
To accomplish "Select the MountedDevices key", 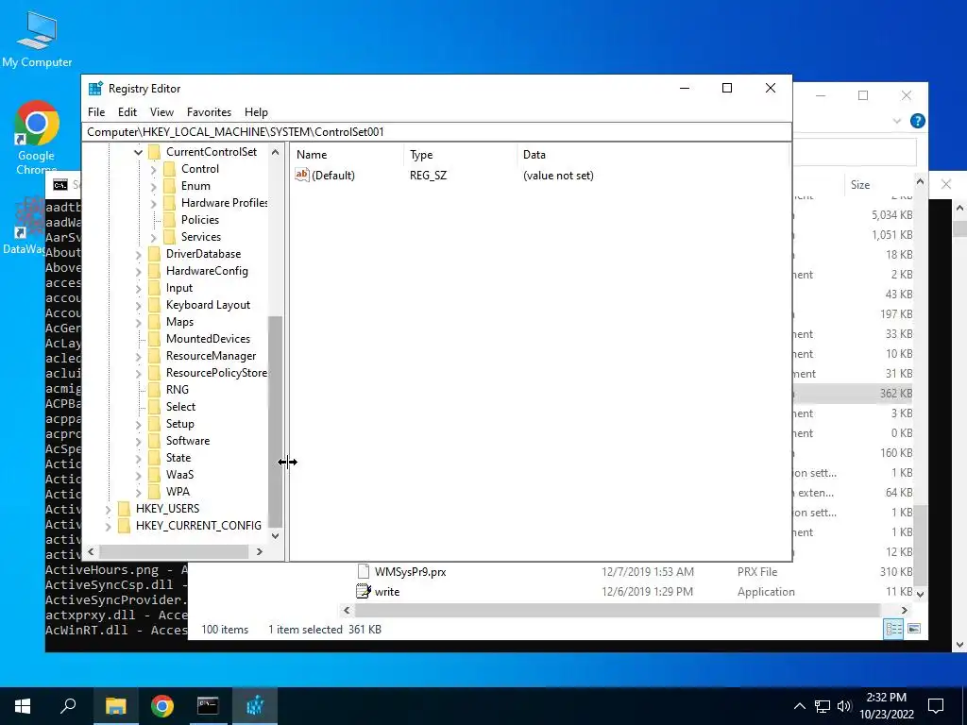I will (208, 339).
